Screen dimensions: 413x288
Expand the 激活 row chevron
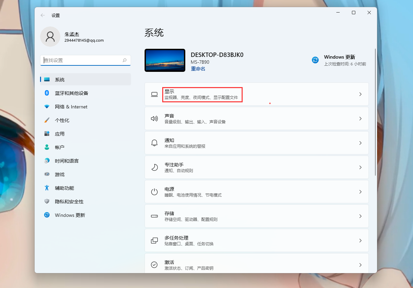click(x=360, y=265)
